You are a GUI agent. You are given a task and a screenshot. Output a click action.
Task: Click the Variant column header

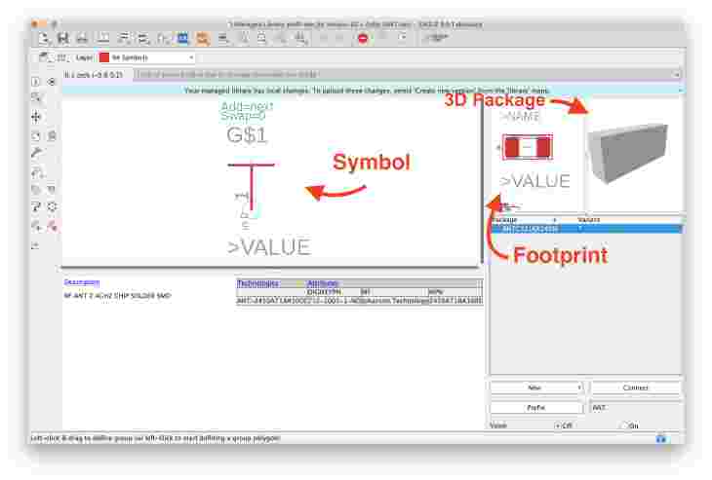588,219
